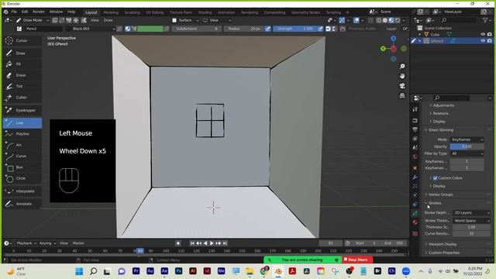This screenshot has height=279, width=496.
Task: Open the Render menu
Action: pyautogui.click(x=39, y=12)
